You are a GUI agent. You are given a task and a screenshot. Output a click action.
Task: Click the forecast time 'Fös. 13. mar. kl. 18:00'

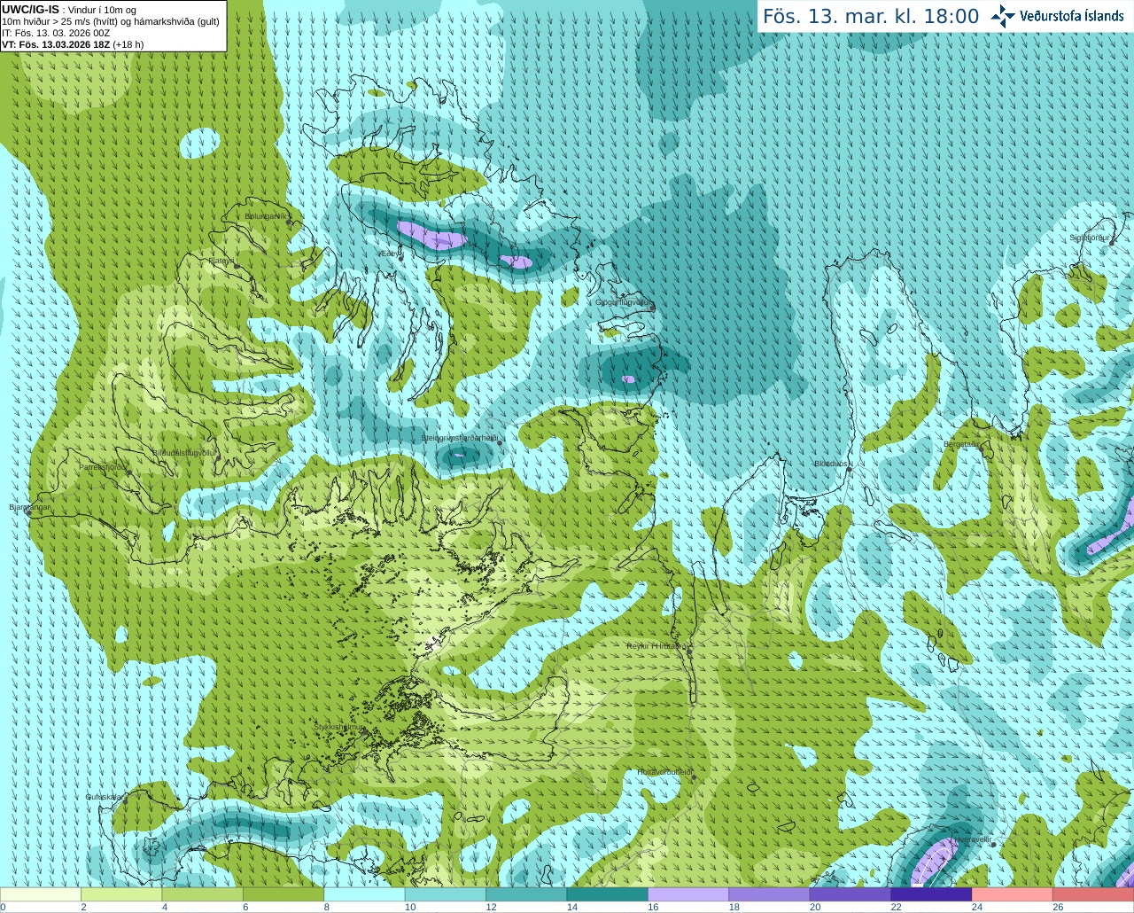[871, 16]
